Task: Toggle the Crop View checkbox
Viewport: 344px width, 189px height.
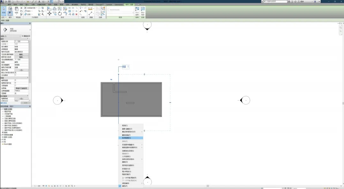Action: click(15, 80)
